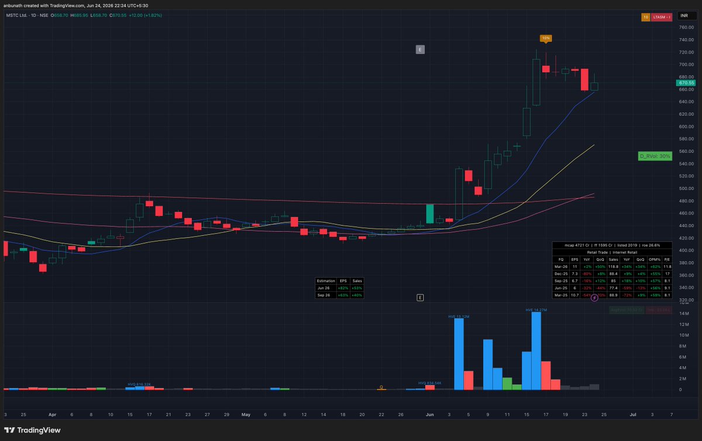Click the orange 10 badge at top right
702x441 pixels.
(646, 18)
